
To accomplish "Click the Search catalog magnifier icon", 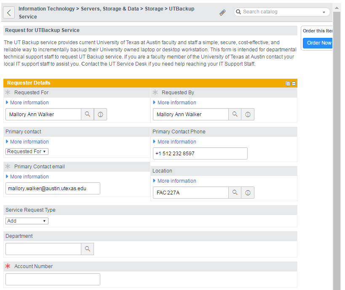I will [238, 12].
